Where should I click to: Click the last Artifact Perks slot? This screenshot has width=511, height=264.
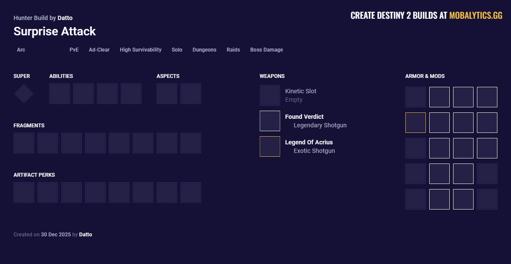pyautogui.click(x=191, y=192)
